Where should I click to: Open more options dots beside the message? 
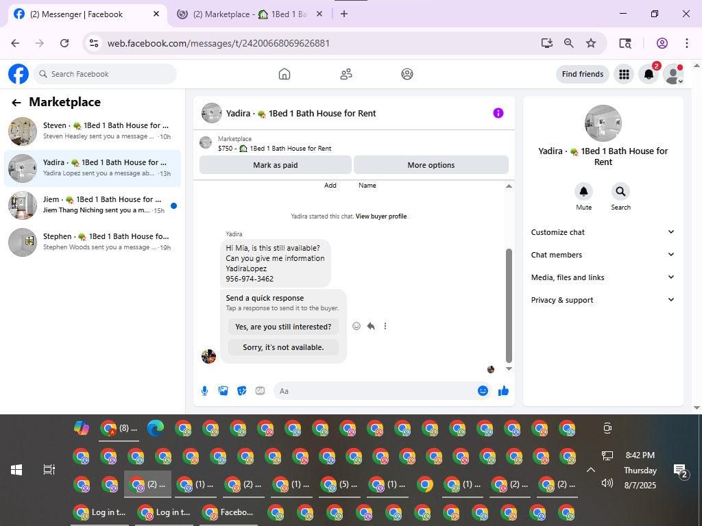[385, 326]
